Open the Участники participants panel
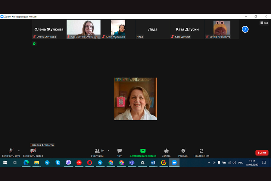This screenshot has width=271, height=181. (x=97, y=152)
